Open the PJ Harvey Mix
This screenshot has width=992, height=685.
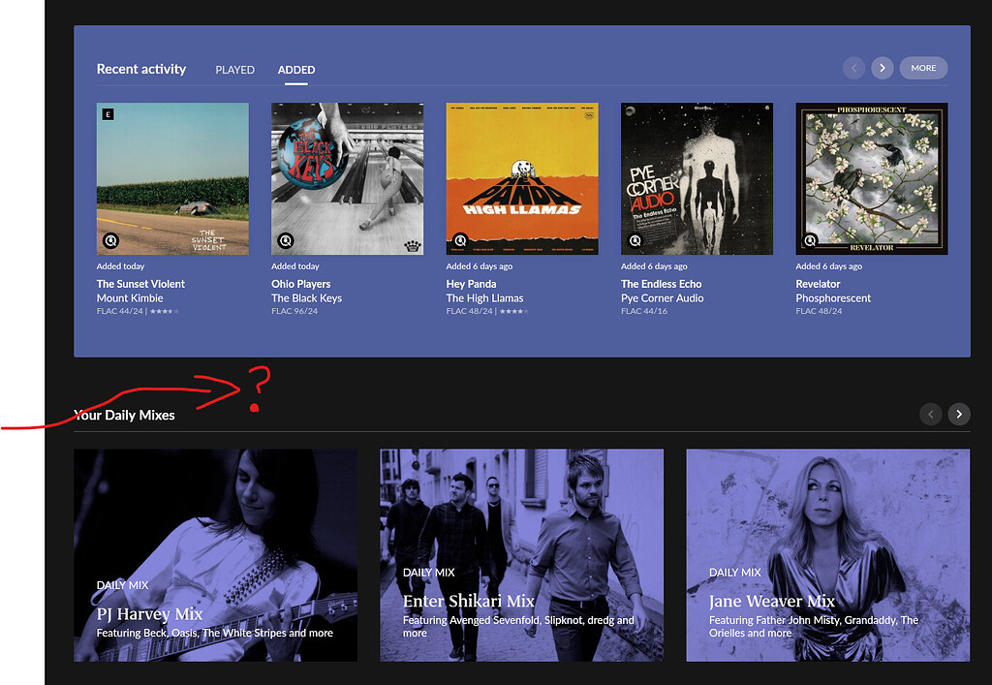coord(215,555)
